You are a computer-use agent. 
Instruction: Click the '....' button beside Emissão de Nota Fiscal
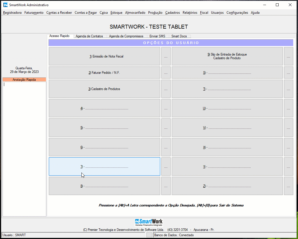pyautogui.click(x=166, y=56)
